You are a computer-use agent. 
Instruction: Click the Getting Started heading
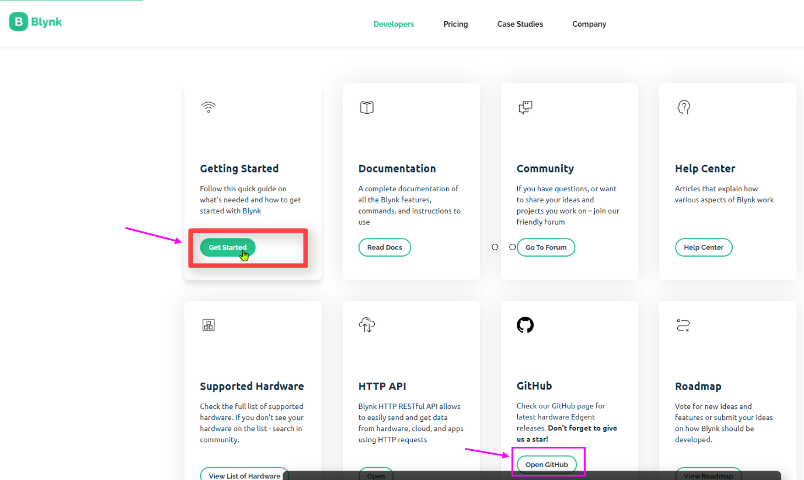[239, 169]
